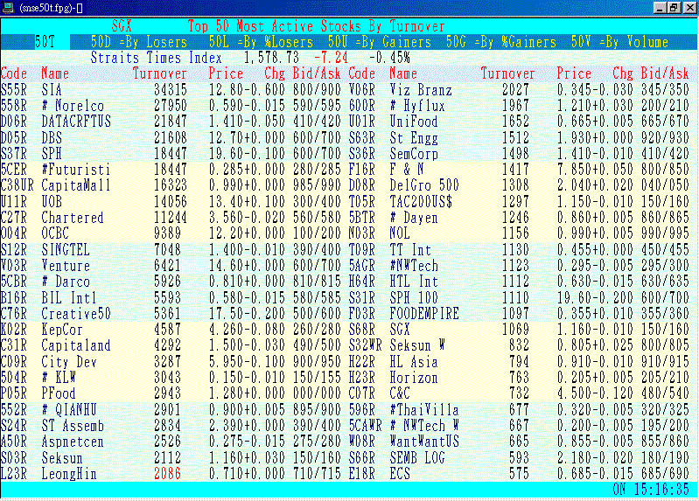
Task: Click the left Price column header
Action: pyautogui.click(x=226, y=73)
